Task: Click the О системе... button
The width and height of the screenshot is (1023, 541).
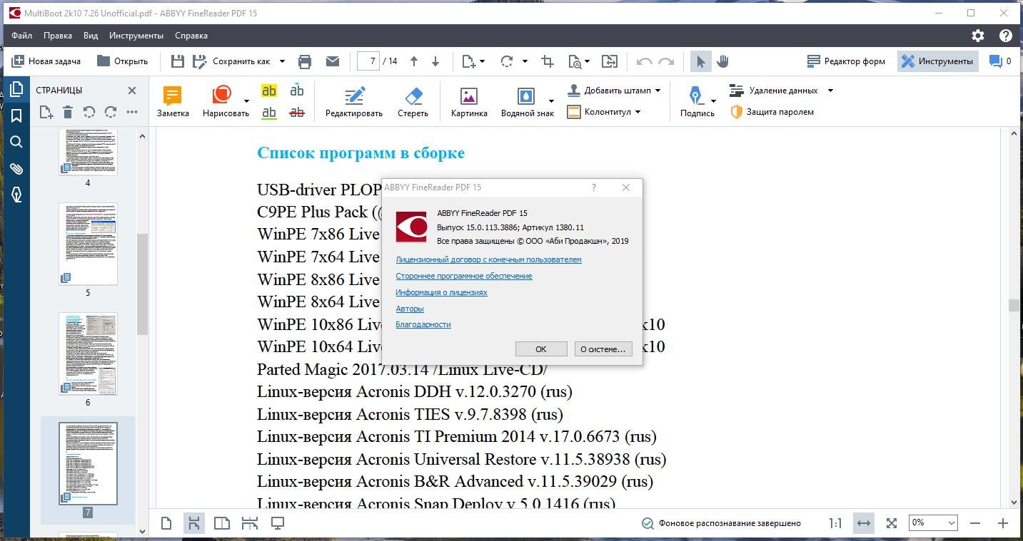Action: pyautogui.click(x=603, y=349)
